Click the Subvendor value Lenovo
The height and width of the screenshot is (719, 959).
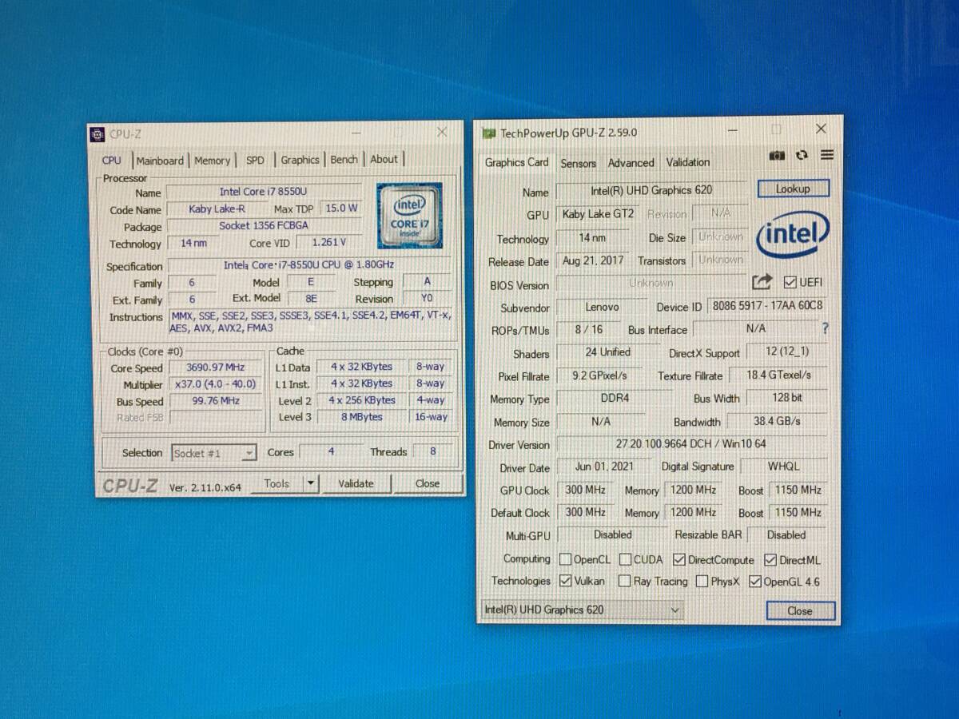point(602,307)
